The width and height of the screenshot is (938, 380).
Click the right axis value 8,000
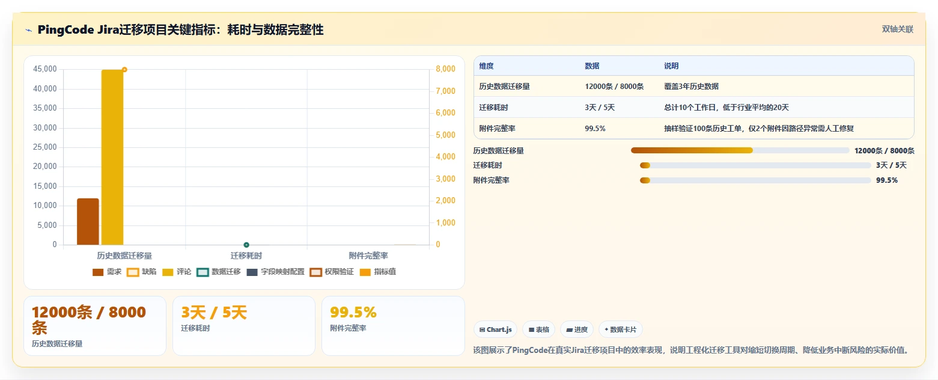point(445,70)
